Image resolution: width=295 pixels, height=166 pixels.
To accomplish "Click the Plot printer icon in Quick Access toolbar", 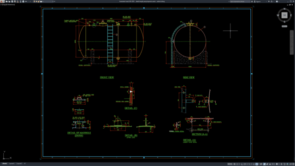I will point(20,1).
